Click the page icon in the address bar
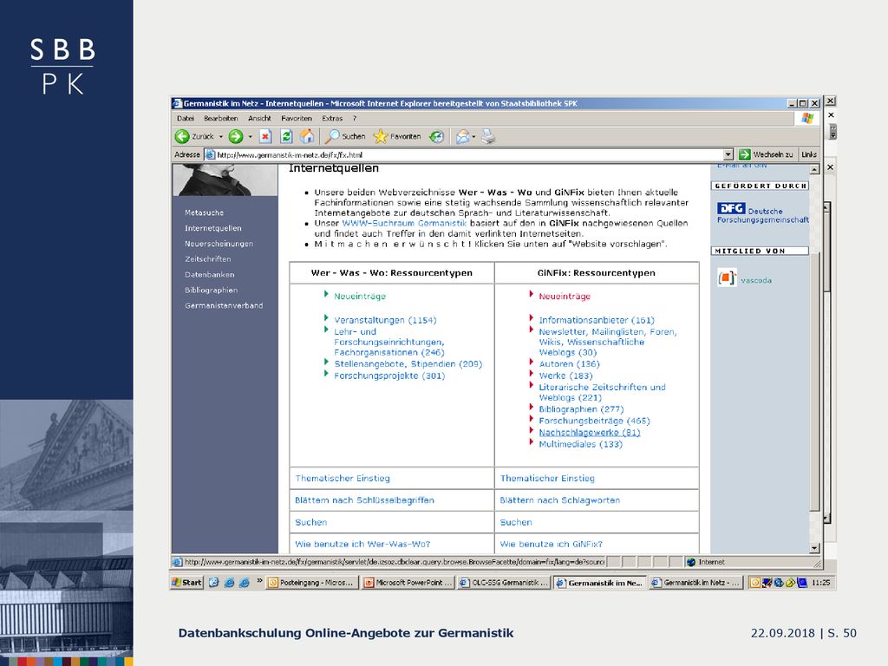 [x=210, y=154]
